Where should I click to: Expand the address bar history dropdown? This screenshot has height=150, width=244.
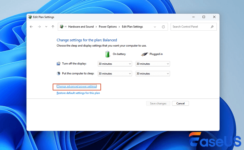click(x=155, y=27)
